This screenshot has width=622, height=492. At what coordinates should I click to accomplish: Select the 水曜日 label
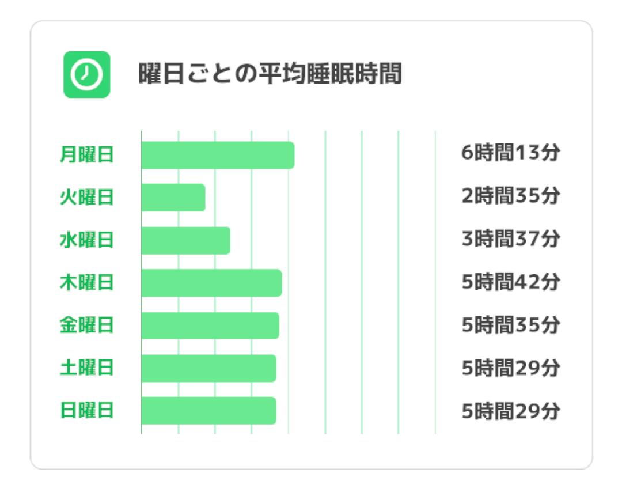point(87,240)
